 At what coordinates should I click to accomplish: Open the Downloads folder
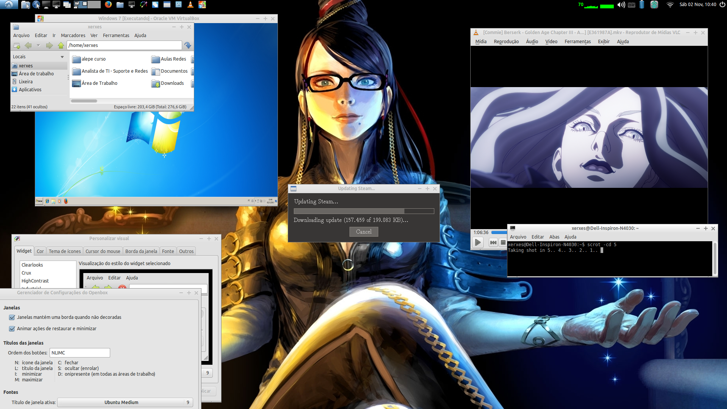[168, 83]
